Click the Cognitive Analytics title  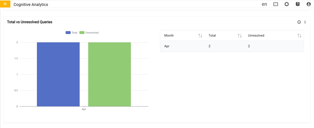[x=31, y=5]
